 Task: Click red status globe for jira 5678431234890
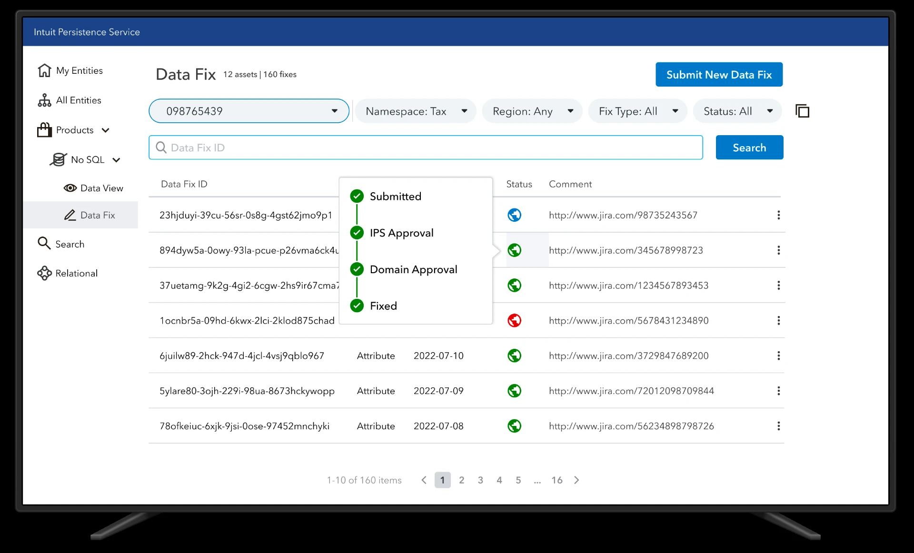tap(514, 321)
